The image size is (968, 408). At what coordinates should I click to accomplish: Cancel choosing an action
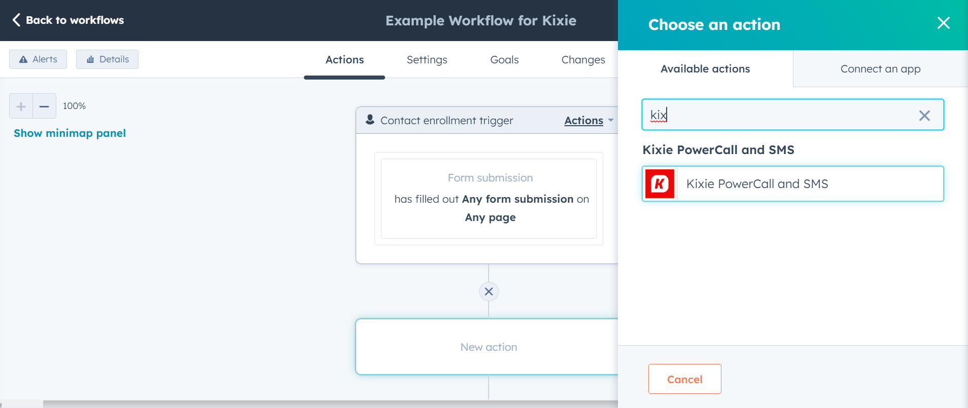pyautogui.click(x=684, y=379)
